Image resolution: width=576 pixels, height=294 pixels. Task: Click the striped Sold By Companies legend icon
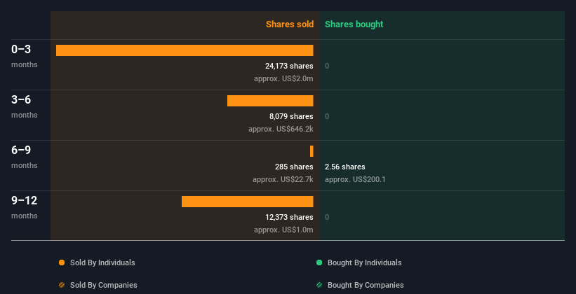tap(62, 285)
